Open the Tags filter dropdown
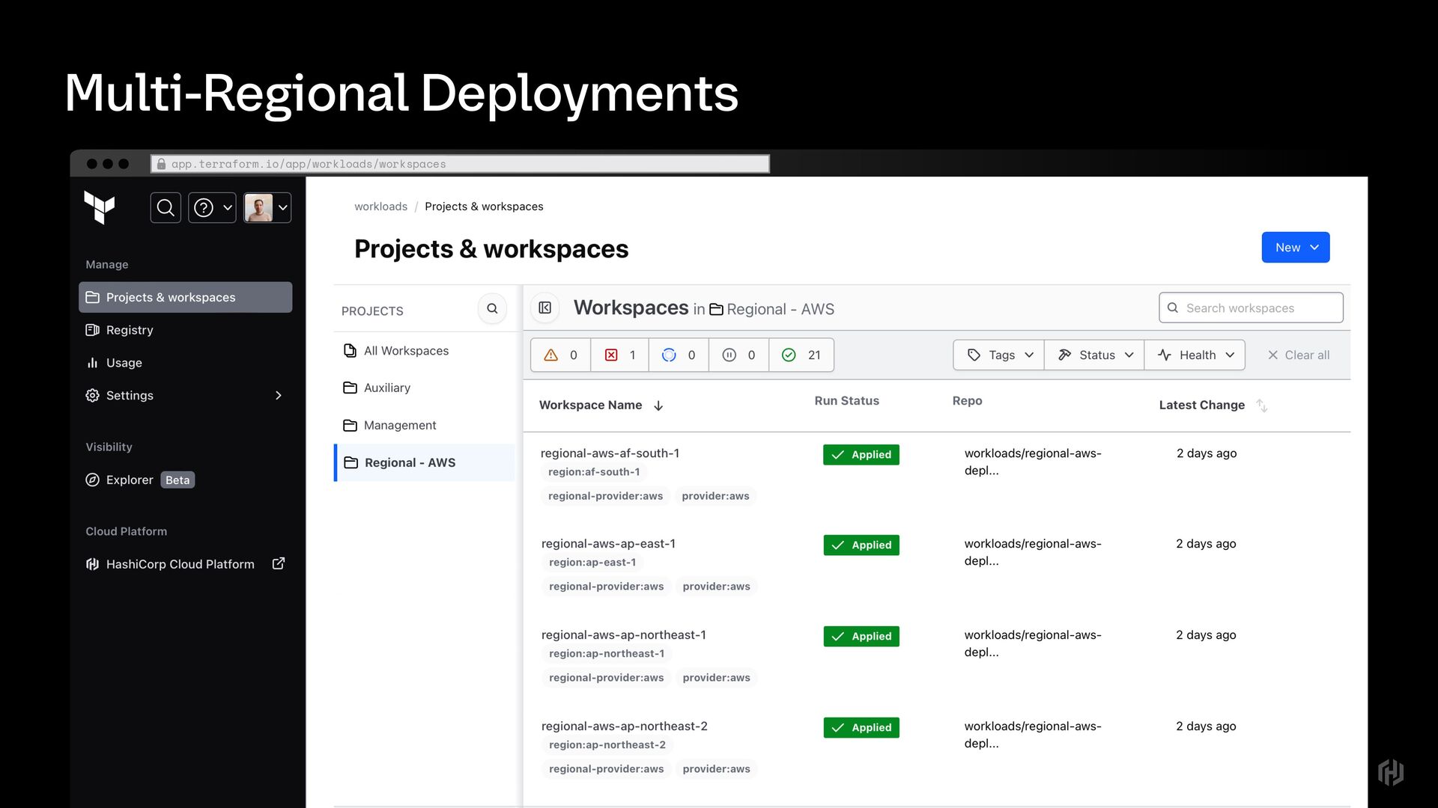Image resolution: width=1438 pixels, height=808 pixels. click(x=999, y=355)
